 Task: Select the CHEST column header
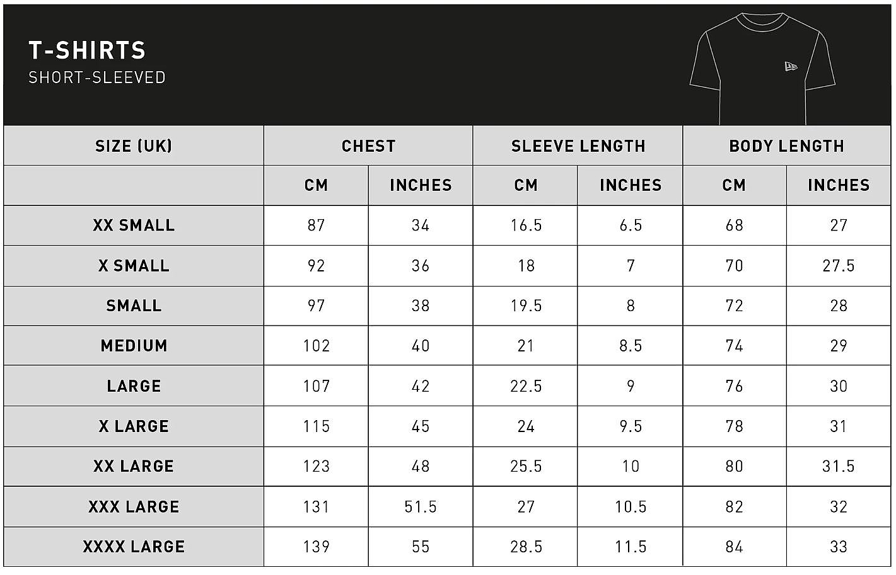point(368,146)
